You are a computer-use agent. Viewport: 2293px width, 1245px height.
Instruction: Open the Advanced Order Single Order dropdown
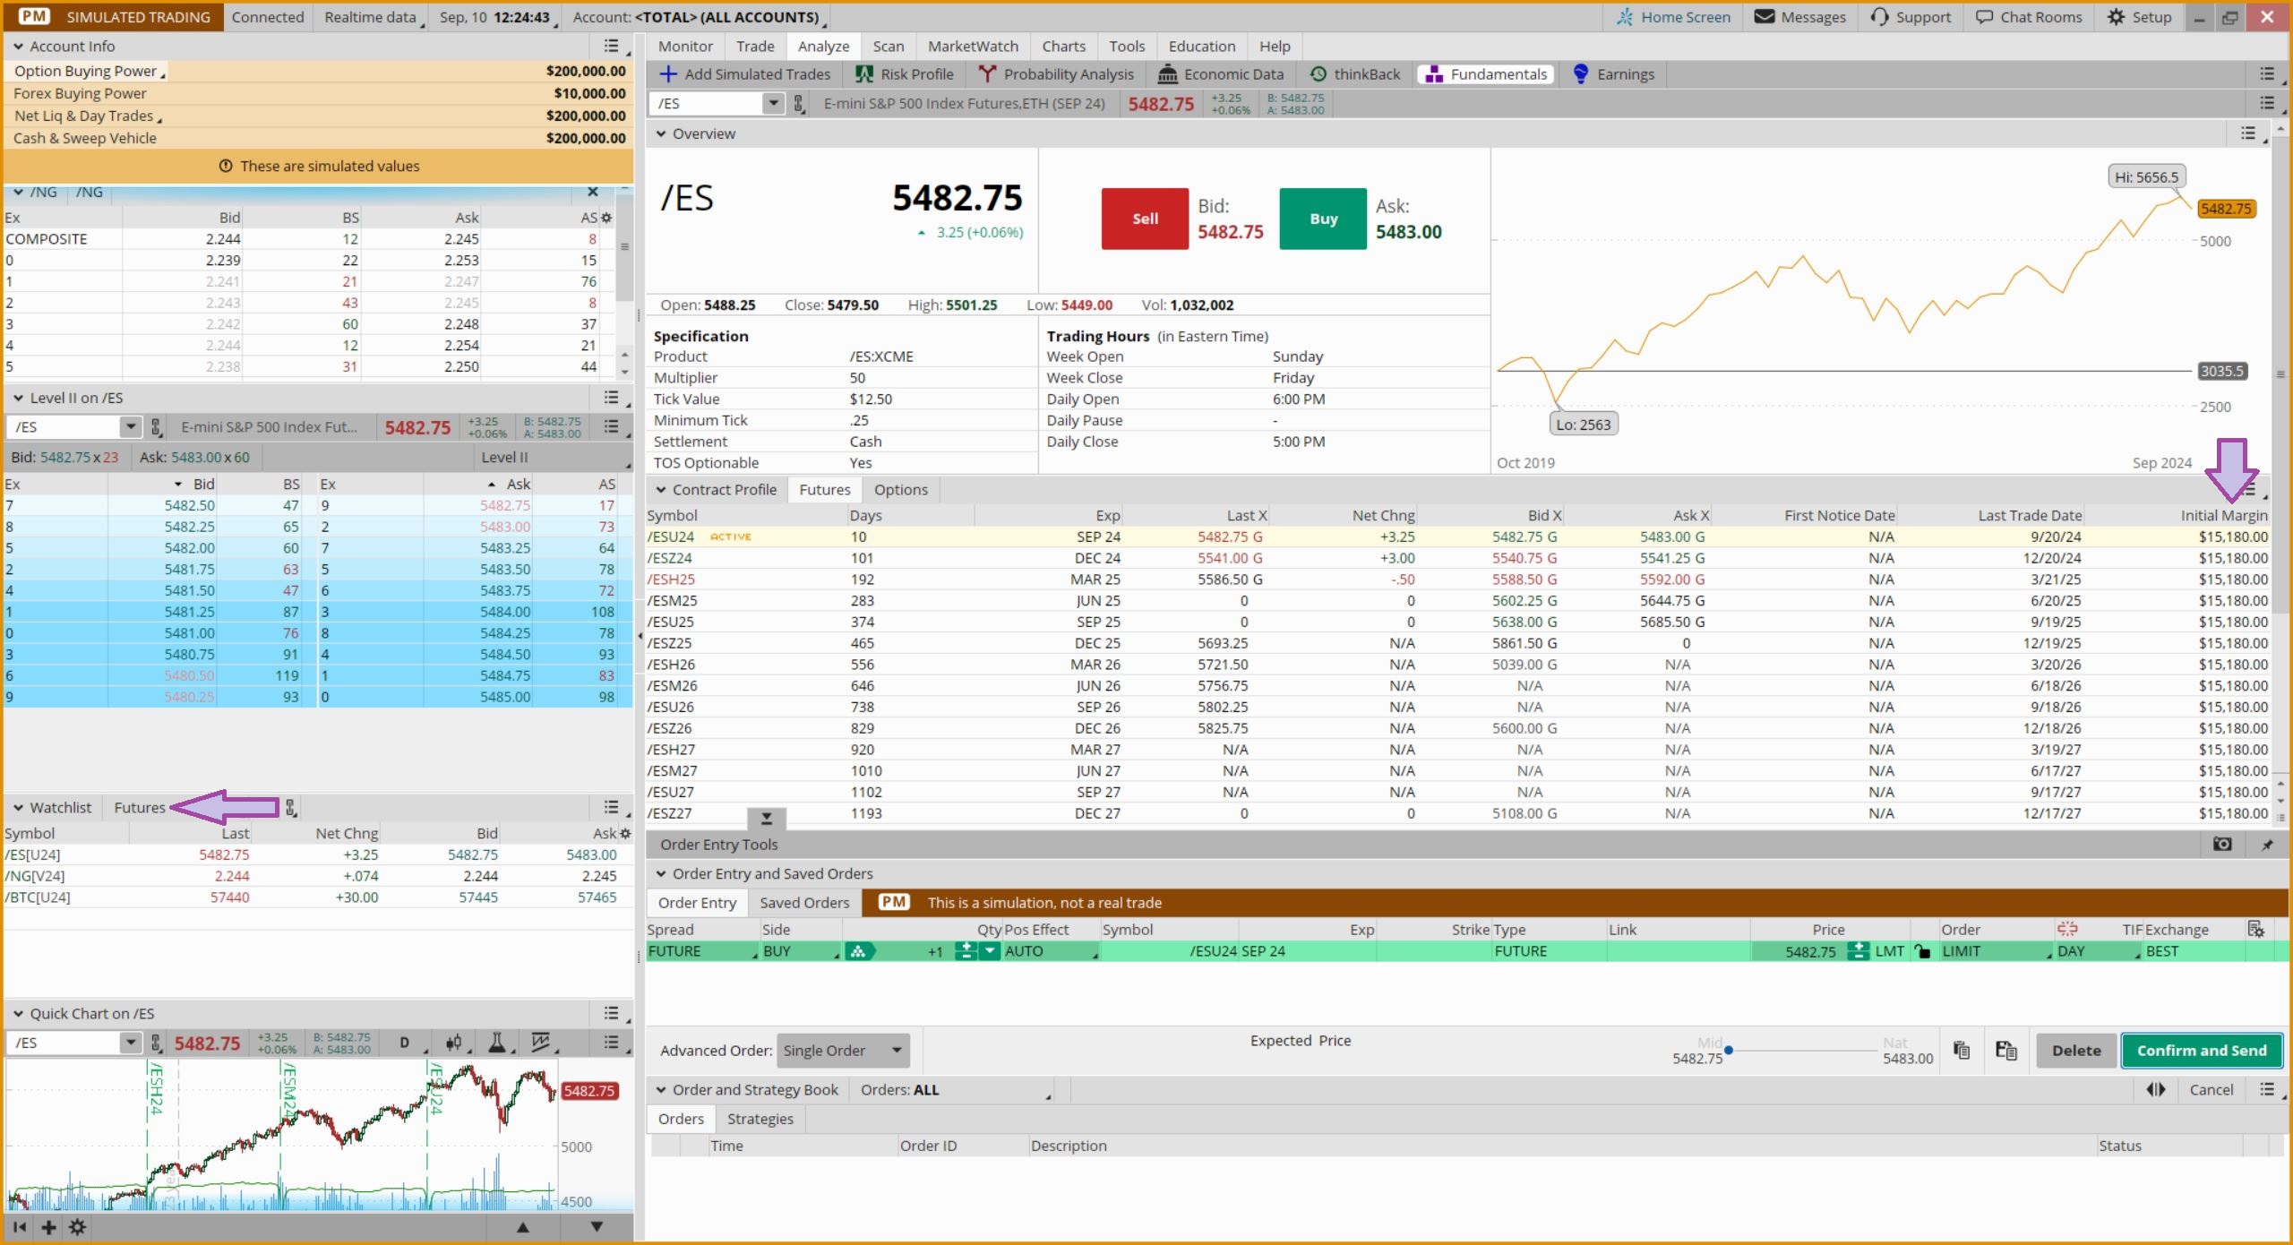click(x=843, y=1051)
